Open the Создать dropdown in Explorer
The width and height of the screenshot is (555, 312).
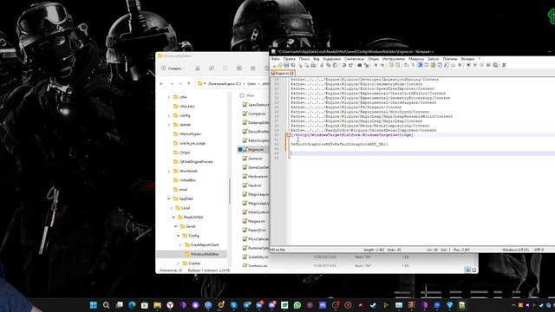pyautogui.click(x=173, y=68)
